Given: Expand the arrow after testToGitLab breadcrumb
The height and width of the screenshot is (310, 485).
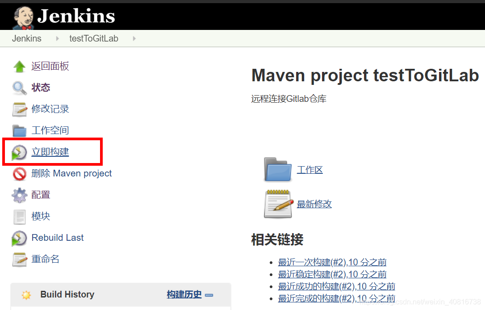Looking at the screenshot, I should (134, 38).
